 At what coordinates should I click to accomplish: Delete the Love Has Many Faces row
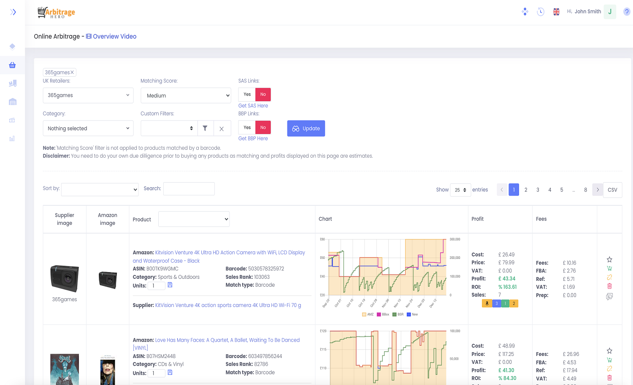[x=609, y=377]
